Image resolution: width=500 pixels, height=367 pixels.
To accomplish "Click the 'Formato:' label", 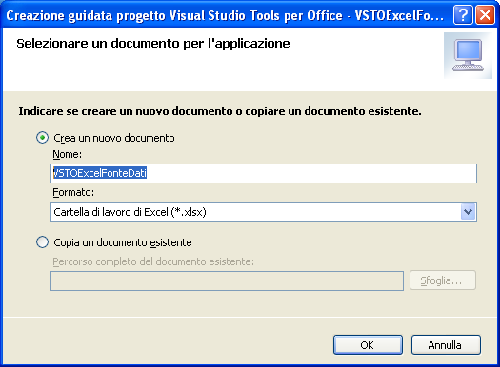I will pyautogui.click(x=73, y=192).
